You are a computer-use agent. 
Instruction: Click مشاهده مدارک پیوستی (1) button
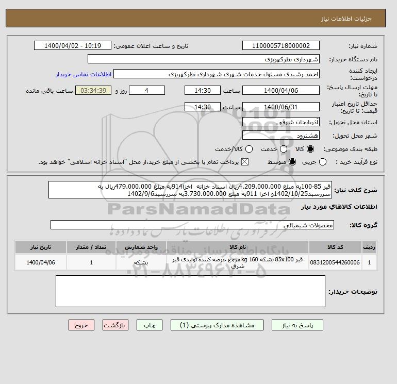point(217,325)
